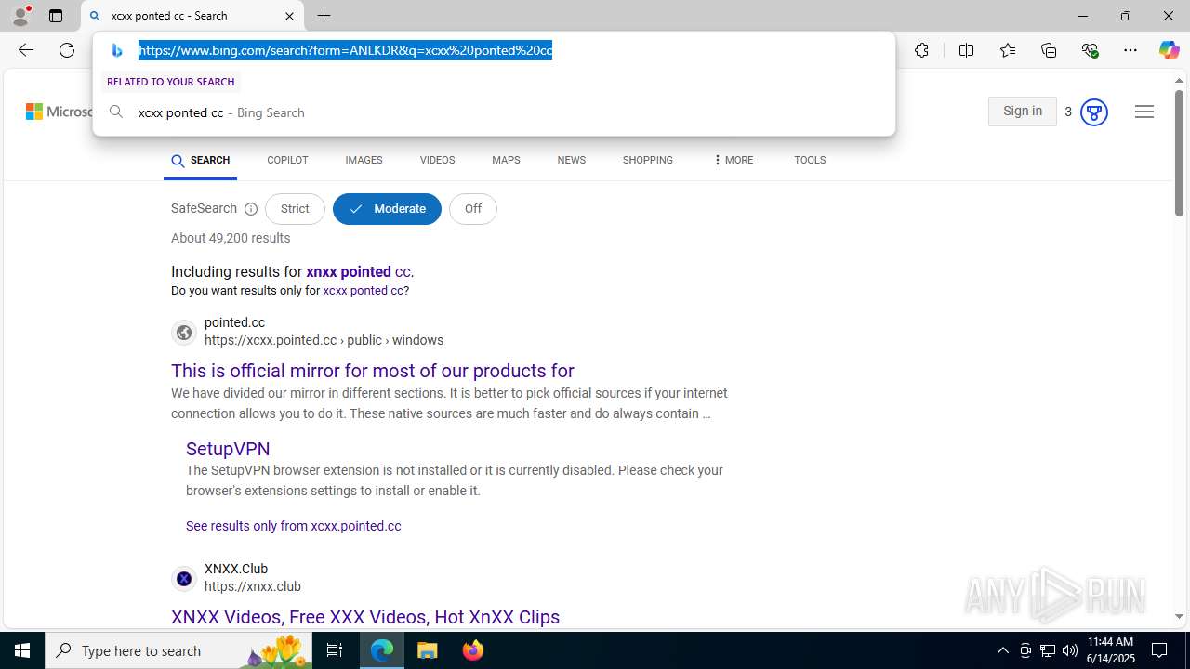Open the volume control in tray
This screenshot has height=669, width=1190.
coord(1070,650)
